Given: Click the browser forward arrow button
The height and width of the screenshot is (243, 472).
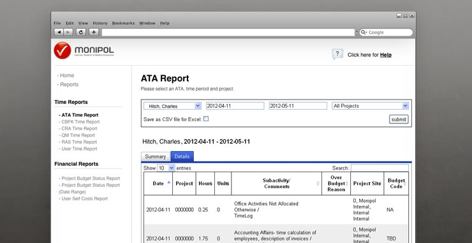Looking at the screenshot, I should click(68, 33).
